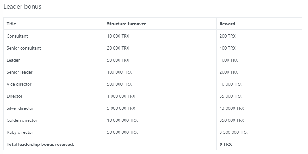The width and height of the screenshot is (308, 154).
Task: Click the 1 000 000 TRX turnover cell
Action: [x=121, y=96]
